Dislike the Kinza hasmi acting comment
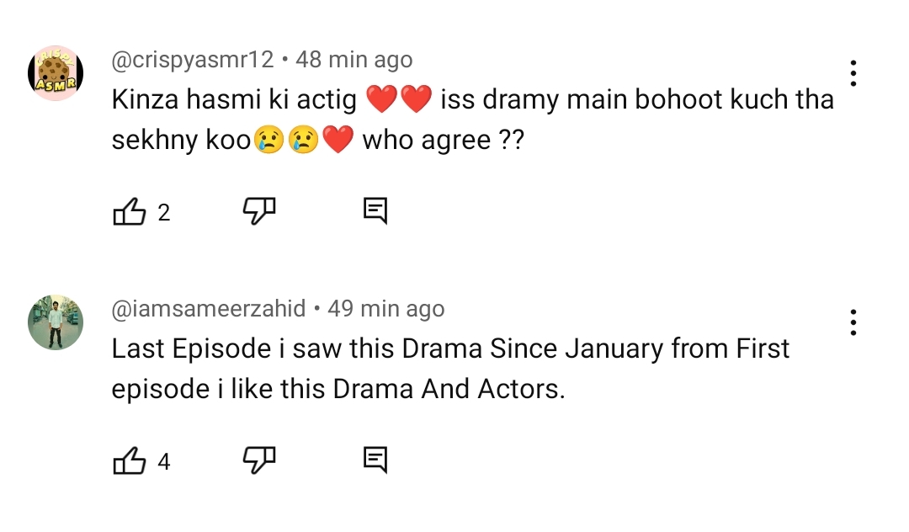This screenshot has height=532, width=909. (x=259, y=211)
